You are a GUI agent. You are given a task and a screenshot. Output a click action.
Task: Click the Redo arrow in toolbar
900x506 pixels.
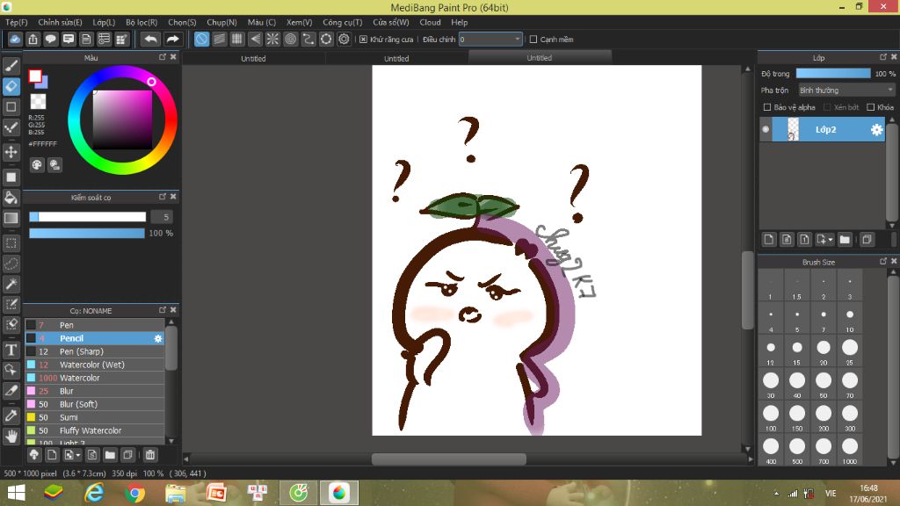pos(172,39)
